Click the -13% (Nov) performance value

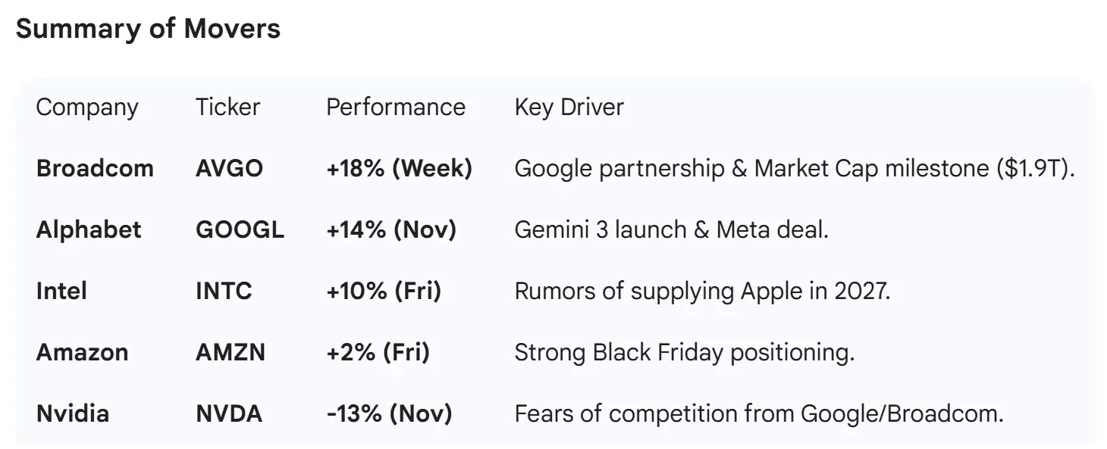coord(389,413)
